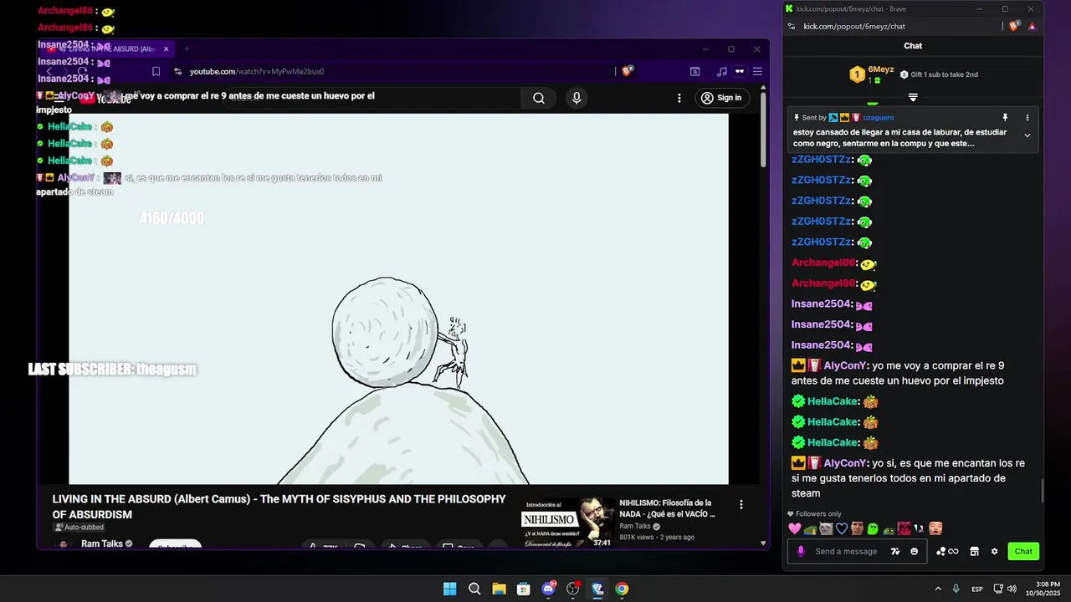Bookmark page in YouTube browser window
The height and width of the screenshot is (602, 1071).
click(x=156, y=71)
